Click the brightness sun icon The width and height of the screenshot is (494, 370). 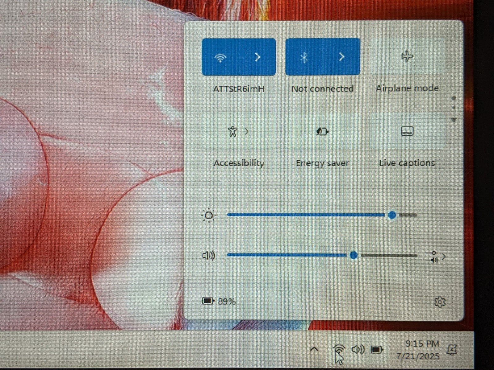coord(209,215)
